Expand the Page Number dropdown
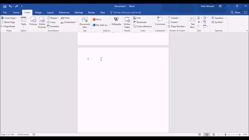The height and width of the screenshot is (140, 249). point(186,26)
